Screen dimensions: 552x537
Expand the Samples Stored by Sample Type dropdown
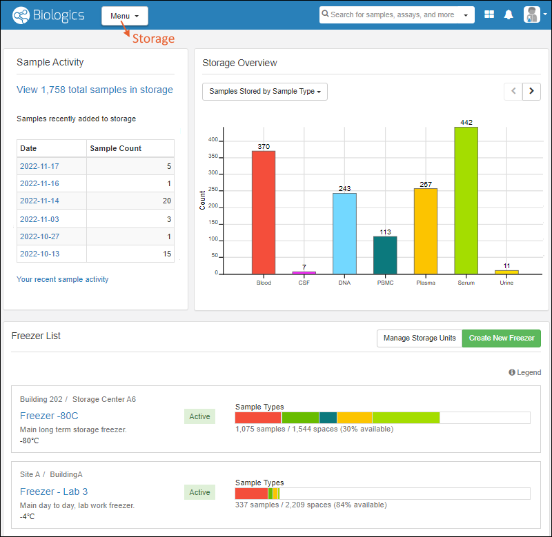[x=265, y=92]
